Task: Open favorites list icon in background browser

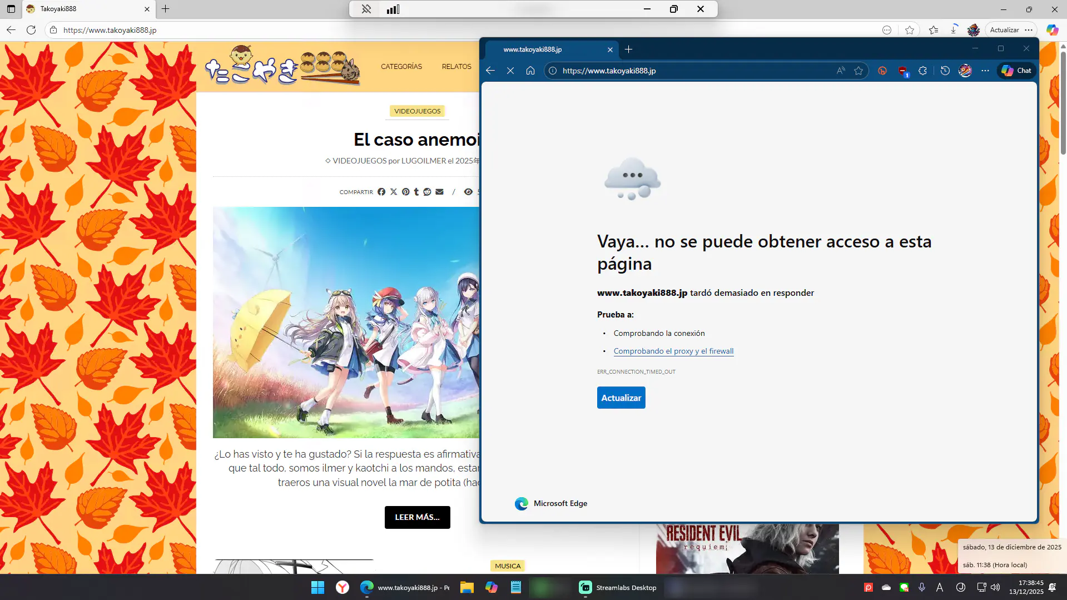Action: (933, 30)
